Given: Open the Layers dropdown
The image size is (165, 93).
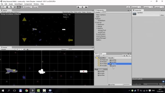Looking at the screenshot, I should click(x=148, y=7).
